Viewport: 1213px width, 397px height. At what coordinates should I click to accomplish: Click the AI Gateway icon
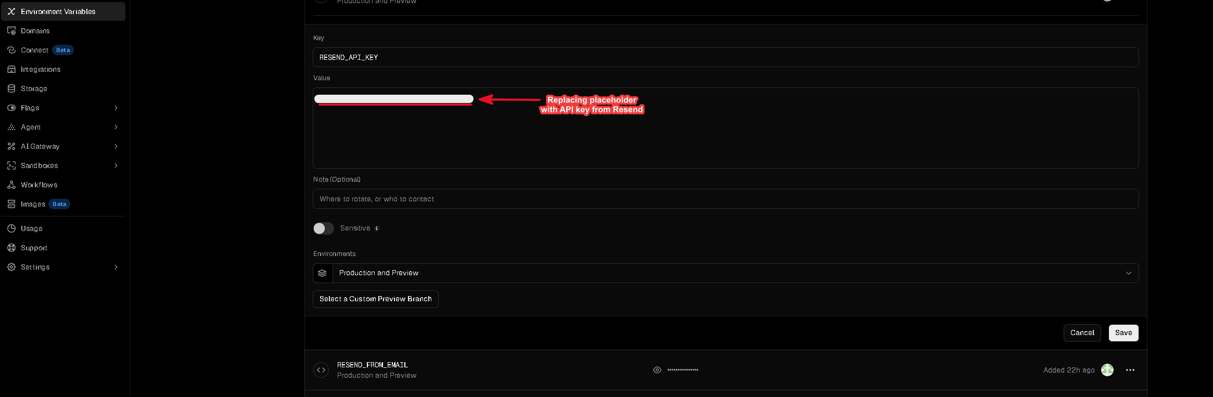[11, 146]
